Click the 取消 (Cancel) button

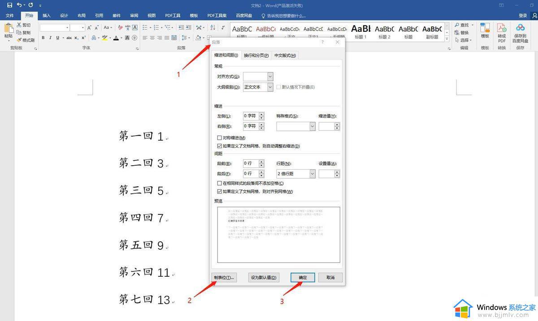330,278
